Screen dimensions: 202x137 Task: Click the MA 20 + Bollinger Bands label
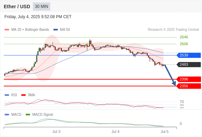tap(30, 30)
